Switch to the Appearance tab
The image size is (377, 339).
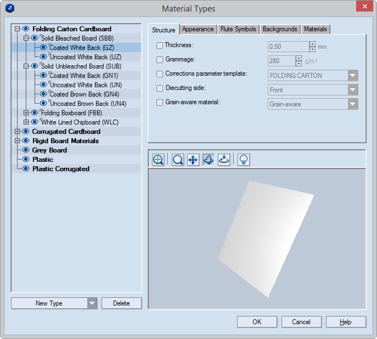coord(198,29)
